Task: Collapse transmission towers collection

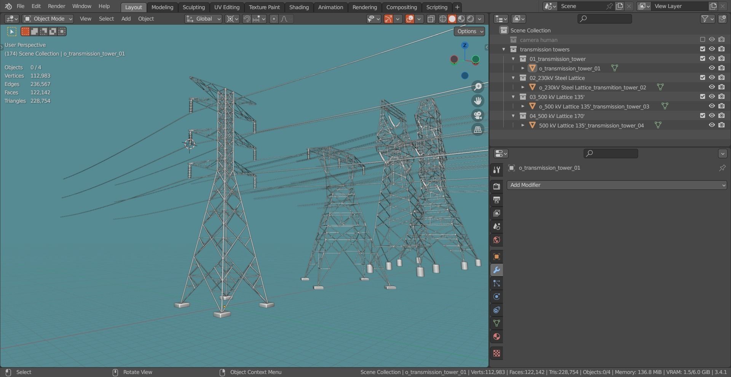Action: [504, 49]
